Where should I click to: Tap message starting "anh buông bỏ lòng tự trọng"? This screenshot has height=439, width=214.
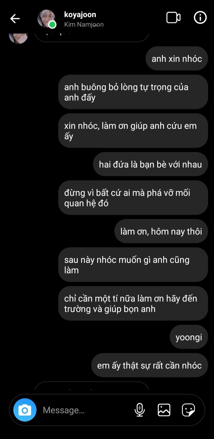(x=133, y=92)
